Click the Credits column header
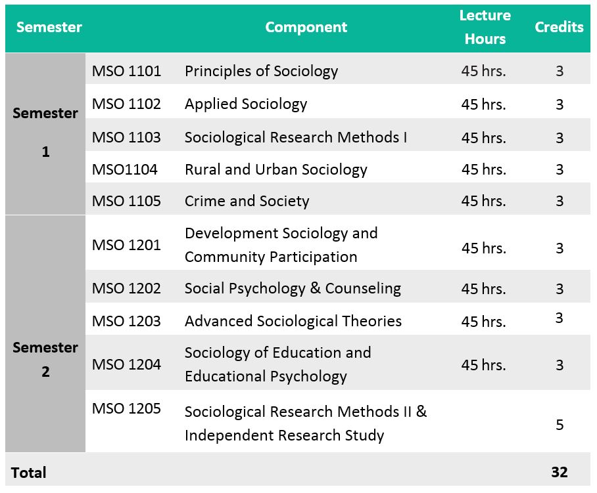 click(559, 28)
